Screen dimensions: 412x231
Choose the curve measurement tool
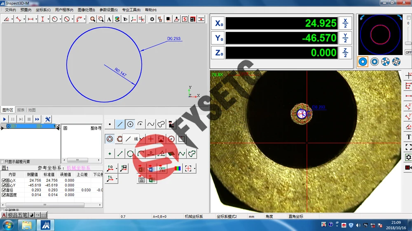151,124
